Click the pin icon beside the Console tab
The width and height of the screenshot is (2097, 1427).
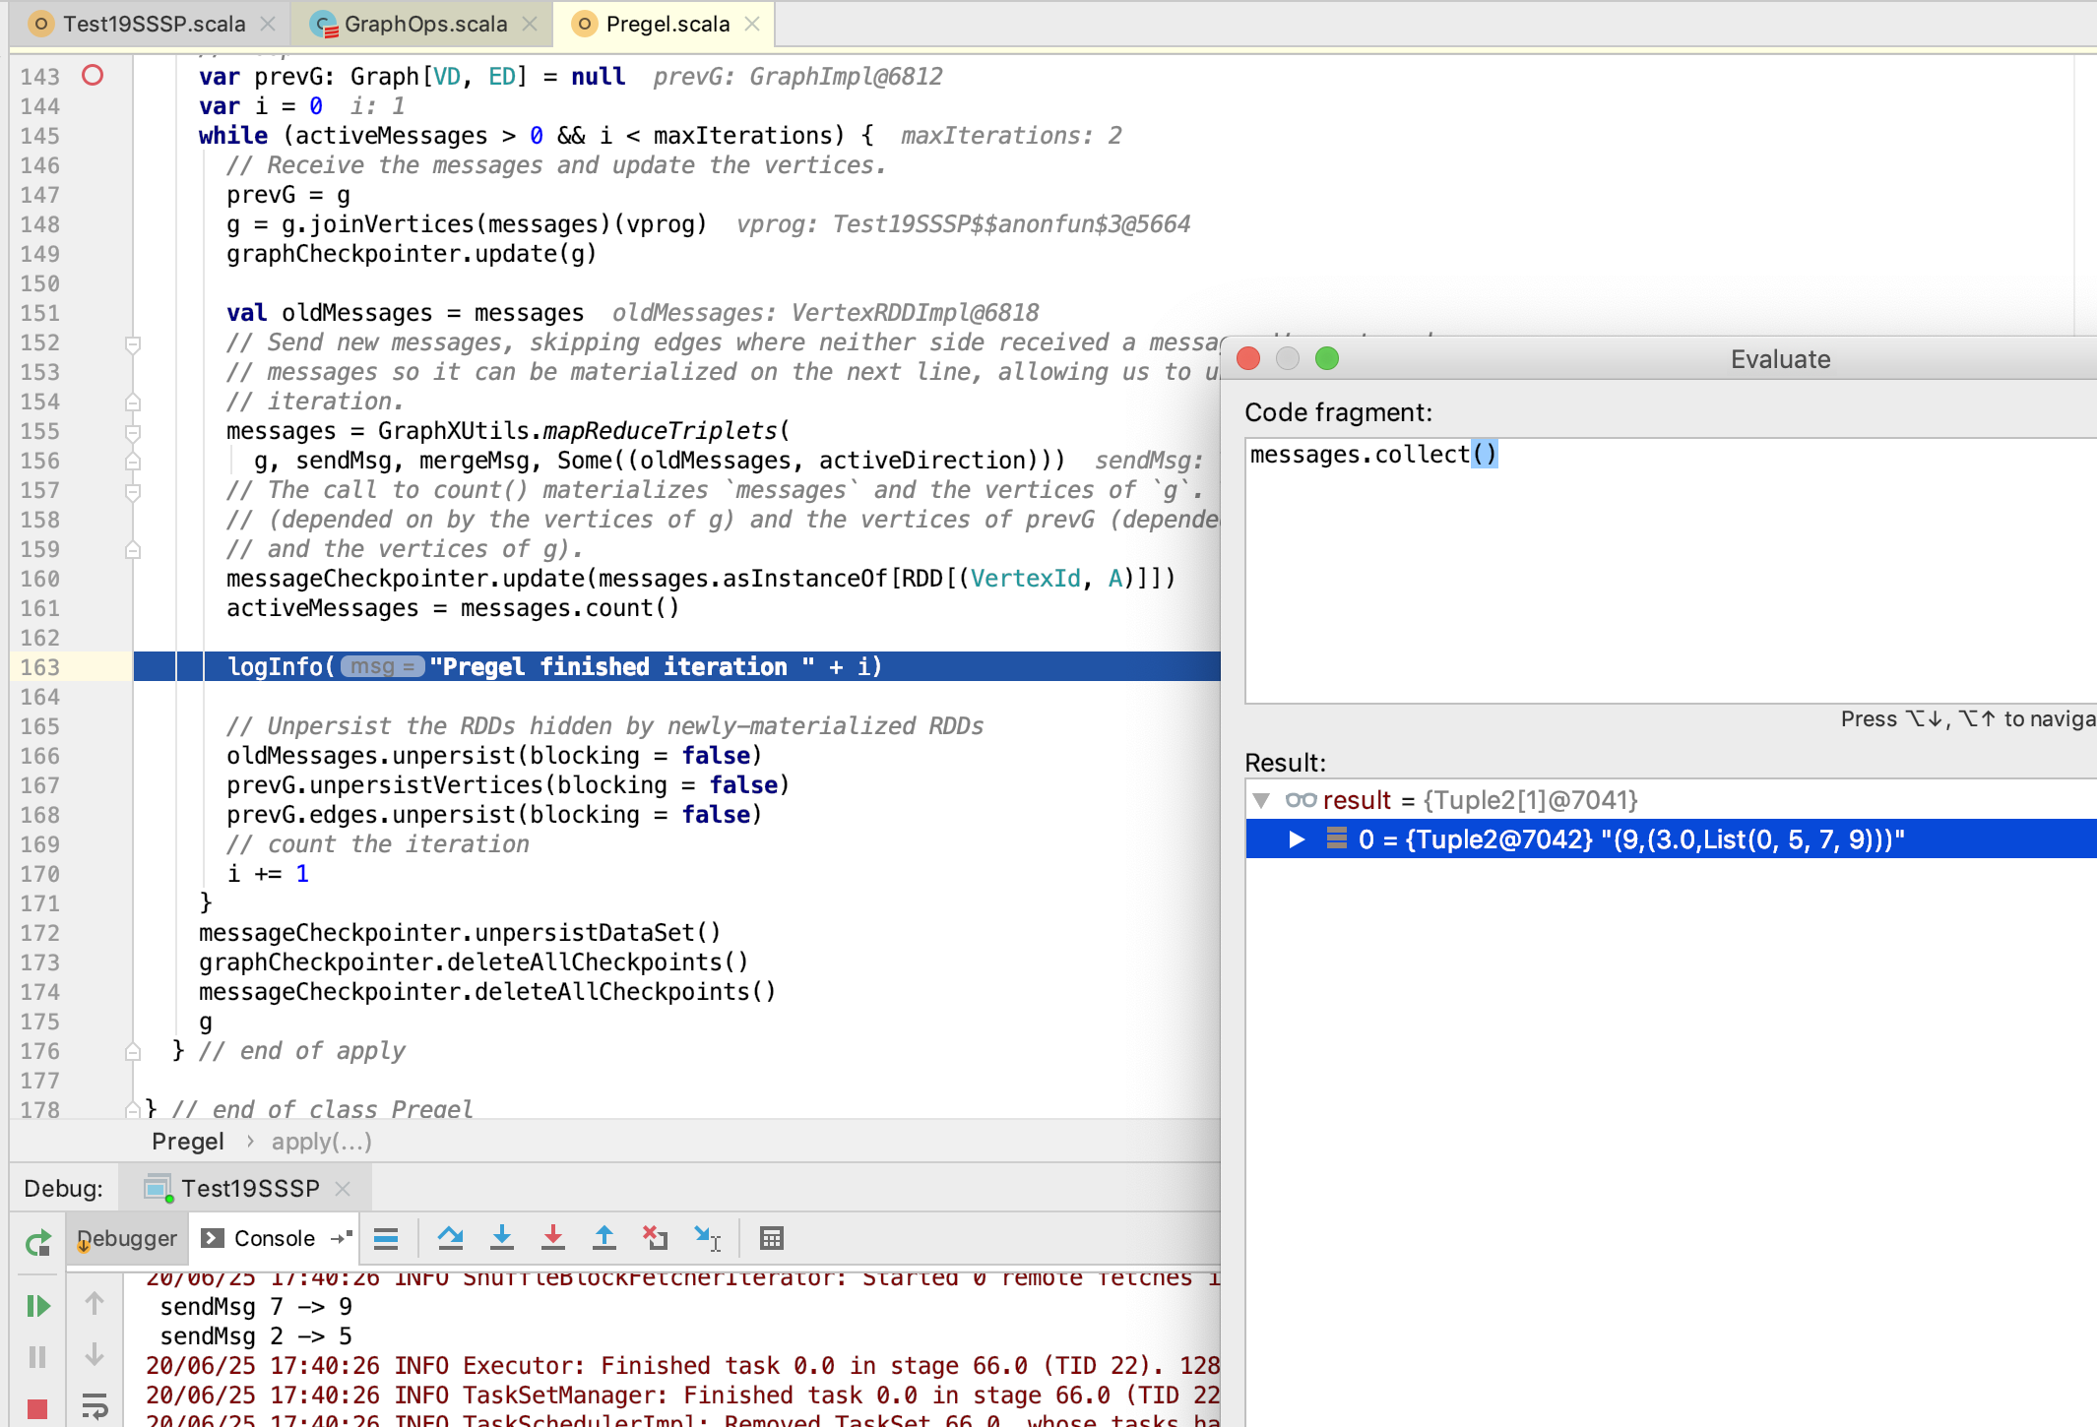[342, 1237]
